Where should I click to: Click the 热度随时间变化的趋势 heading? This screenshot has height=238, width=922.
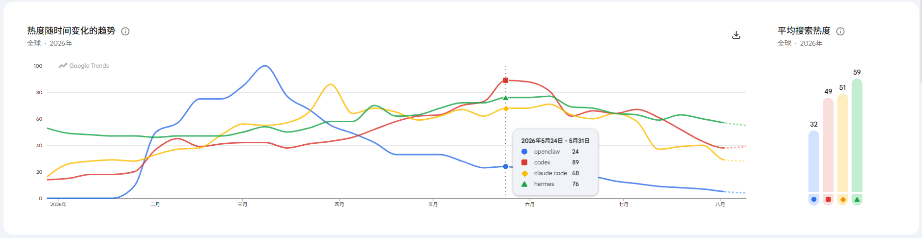click(71, 31)
